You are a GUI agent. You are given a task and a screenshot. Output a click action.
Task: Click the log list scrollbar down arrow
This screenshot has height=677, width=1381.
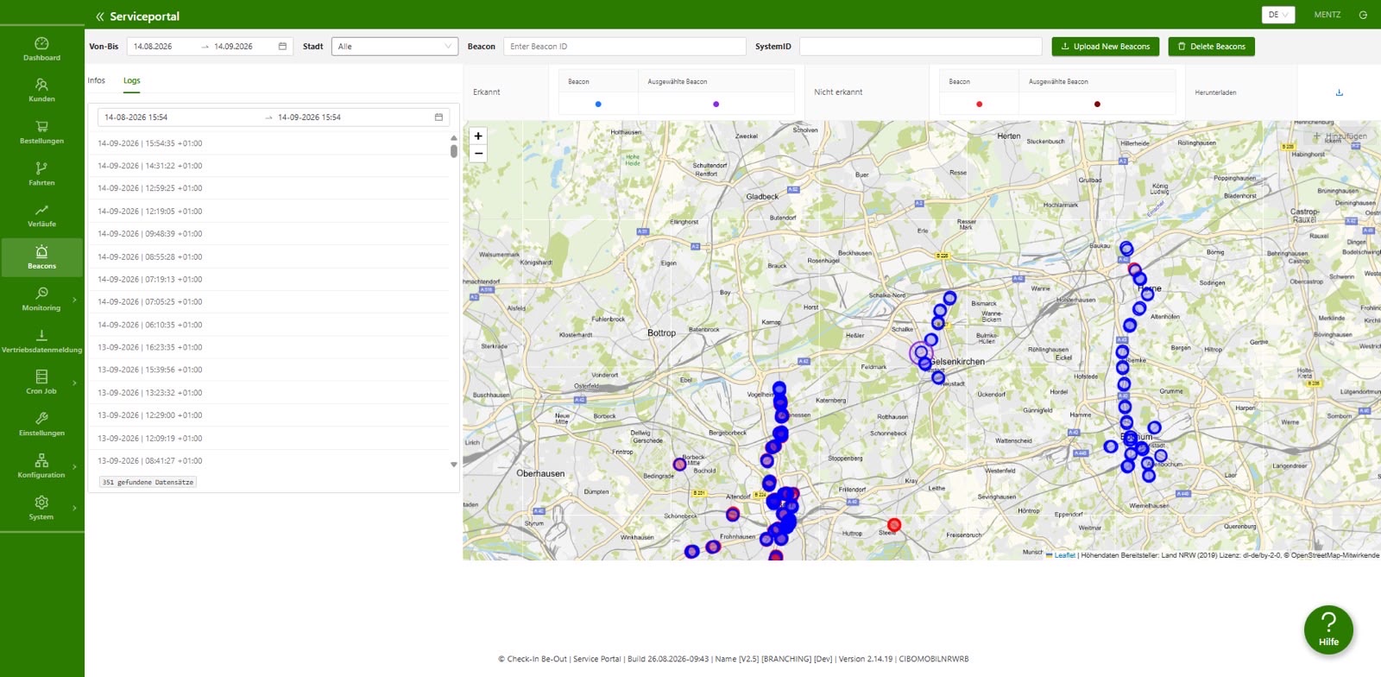click(454, 465)
